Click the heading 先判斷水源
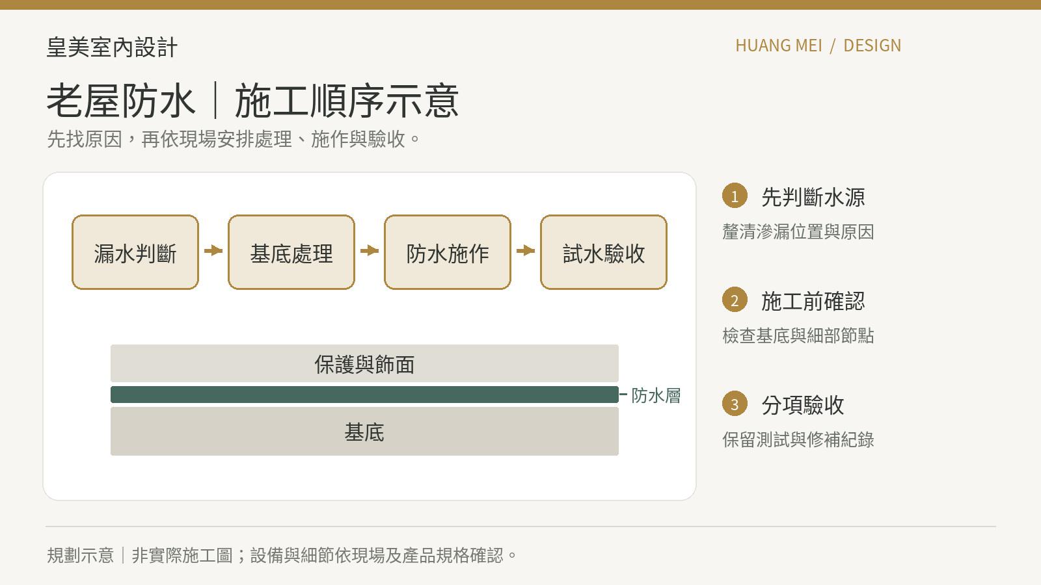 (x=813, y=197)
